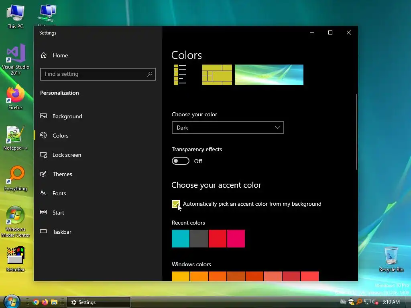Uncheck Automatically pick an accent color

[176, 204]
